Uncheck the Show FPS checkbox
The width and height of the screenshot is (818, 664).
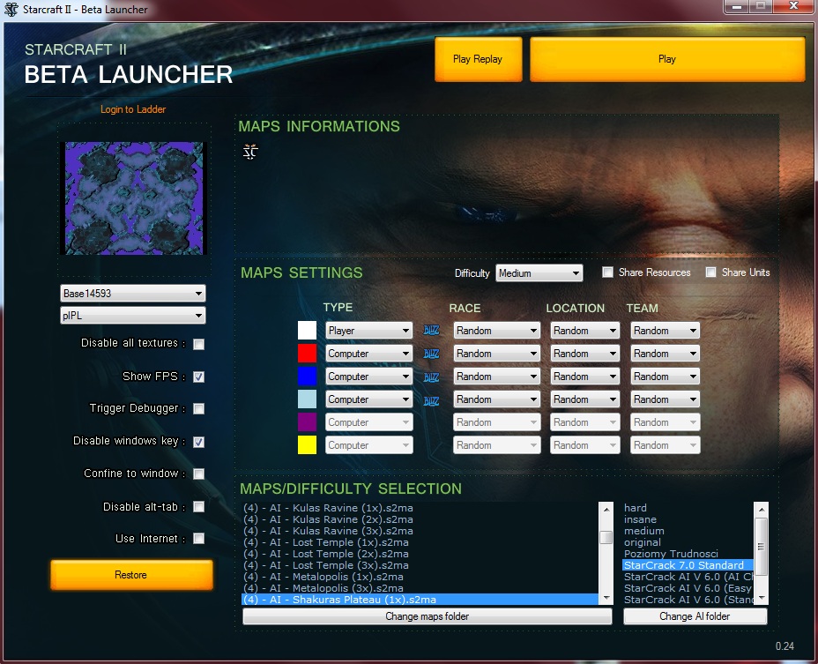(198, 377)
